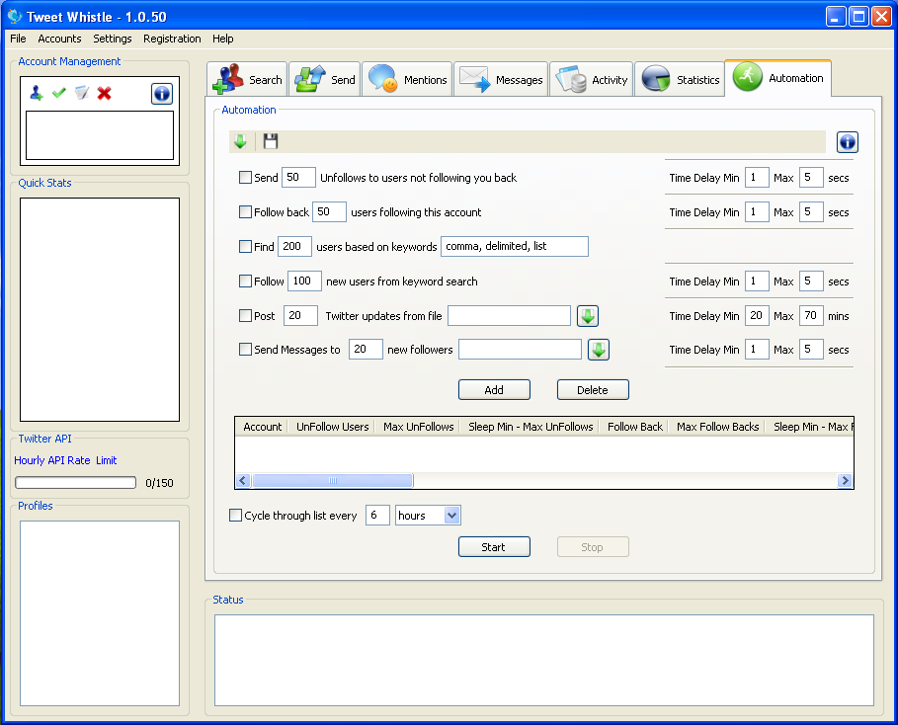Select the Automation tab
898x725 pixels.
click(x=777, y=77)
